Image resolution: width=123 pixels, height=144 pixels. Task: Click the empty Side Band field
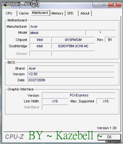[x=55, y=107]
